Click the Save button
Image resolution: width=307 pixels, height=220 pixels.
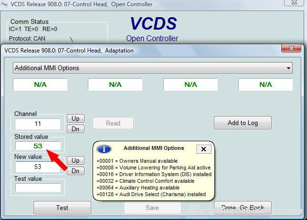click(x=152, y=208)
